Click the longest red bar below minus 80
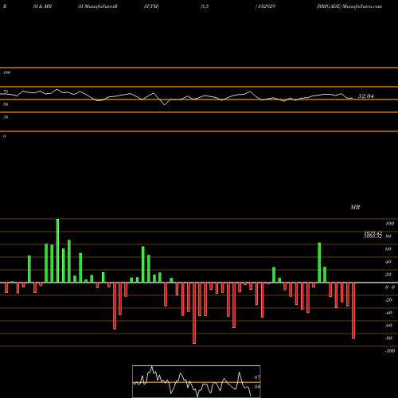The width and height of the screenshot is (398, 398). tap(194, 313)
